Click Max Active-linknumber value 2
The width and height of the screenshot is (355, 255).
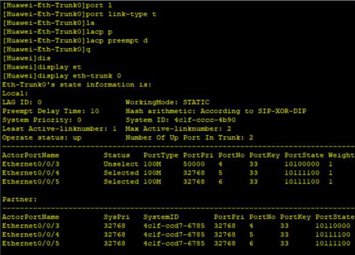coord(229,128)
